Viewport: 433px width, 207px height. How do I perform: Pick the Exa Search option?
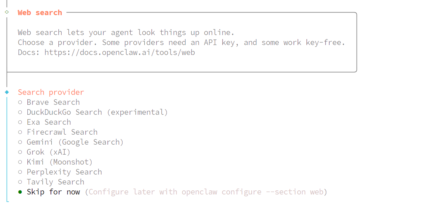(48, 122)
